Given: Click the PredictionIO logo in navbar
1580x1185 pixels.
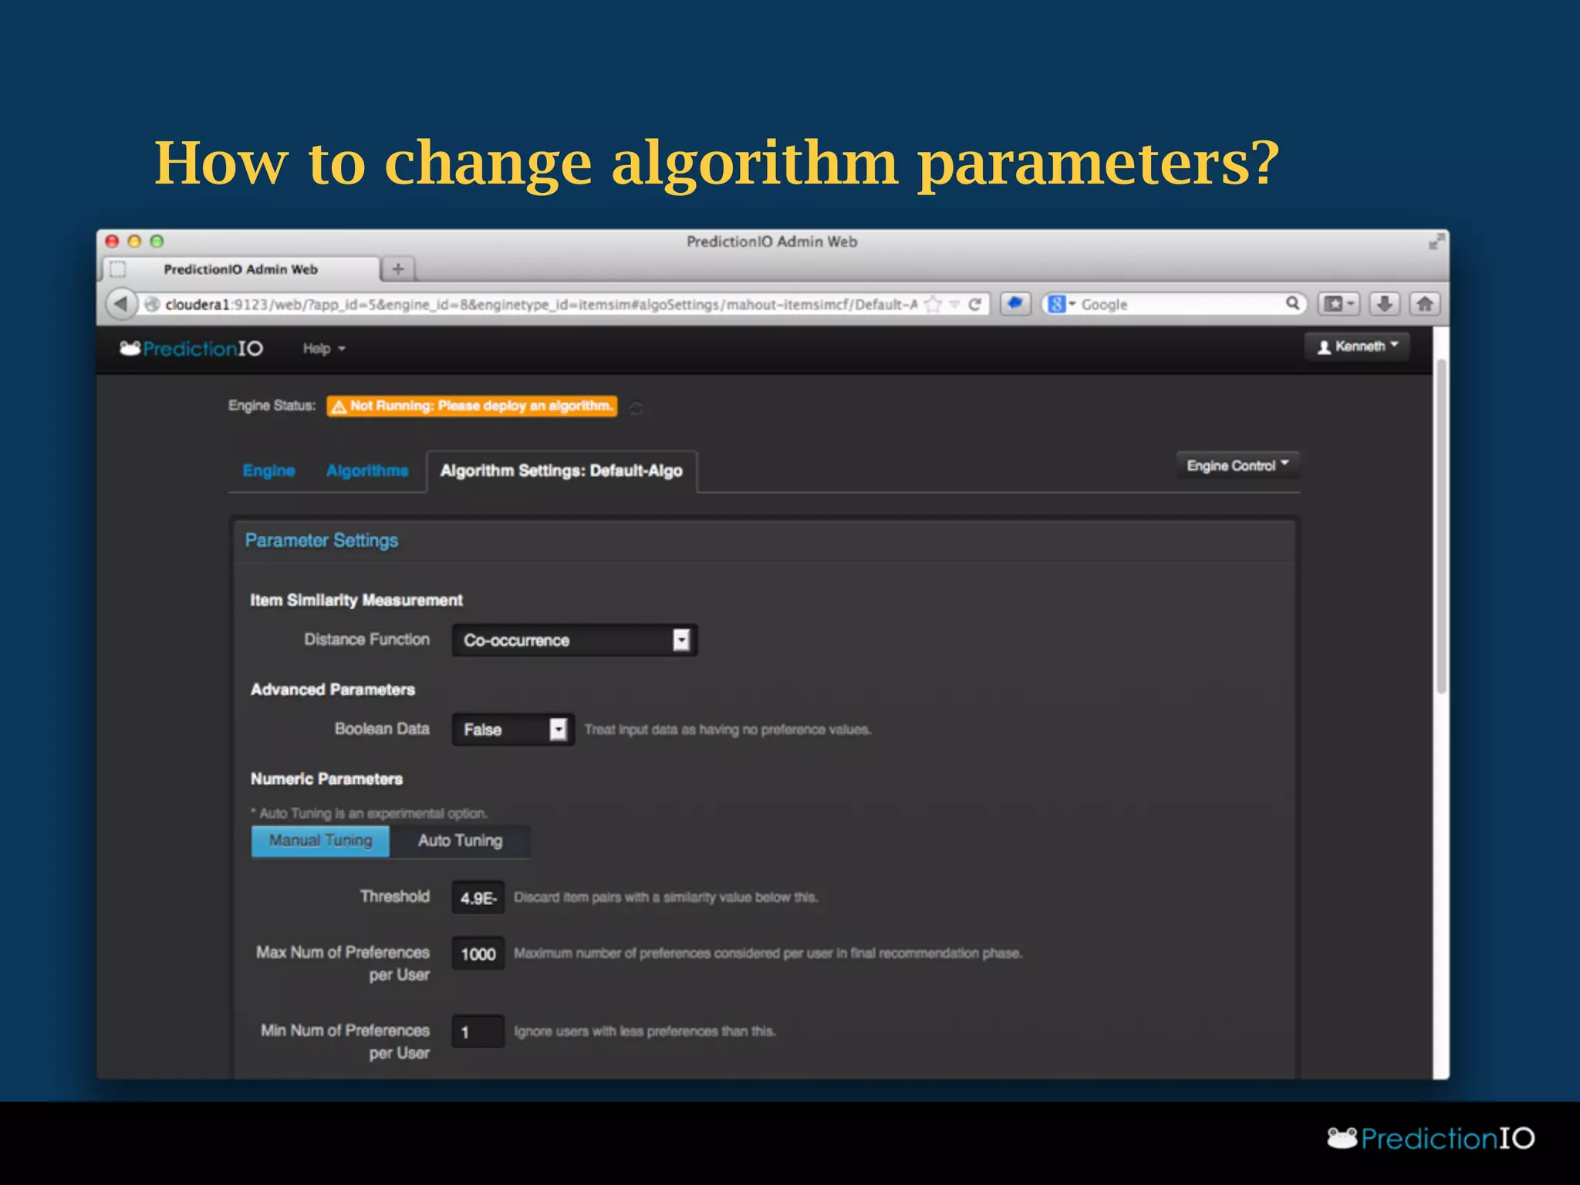Looking at the screenshot, I should [191, 349].
